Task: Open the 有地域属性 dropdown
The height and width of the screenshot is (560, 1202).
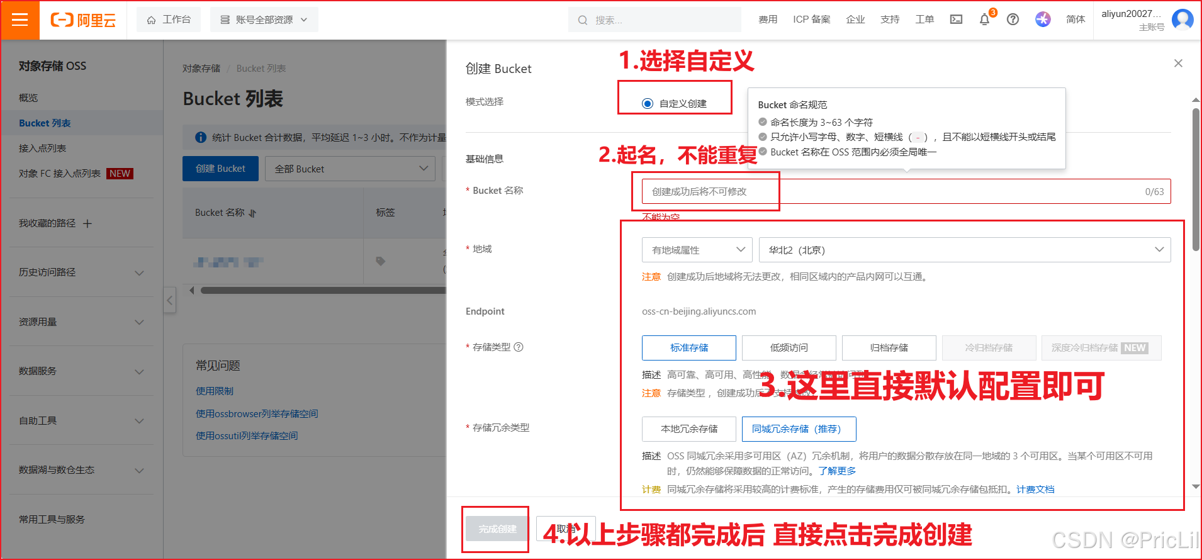Action: tap(697, 250)
